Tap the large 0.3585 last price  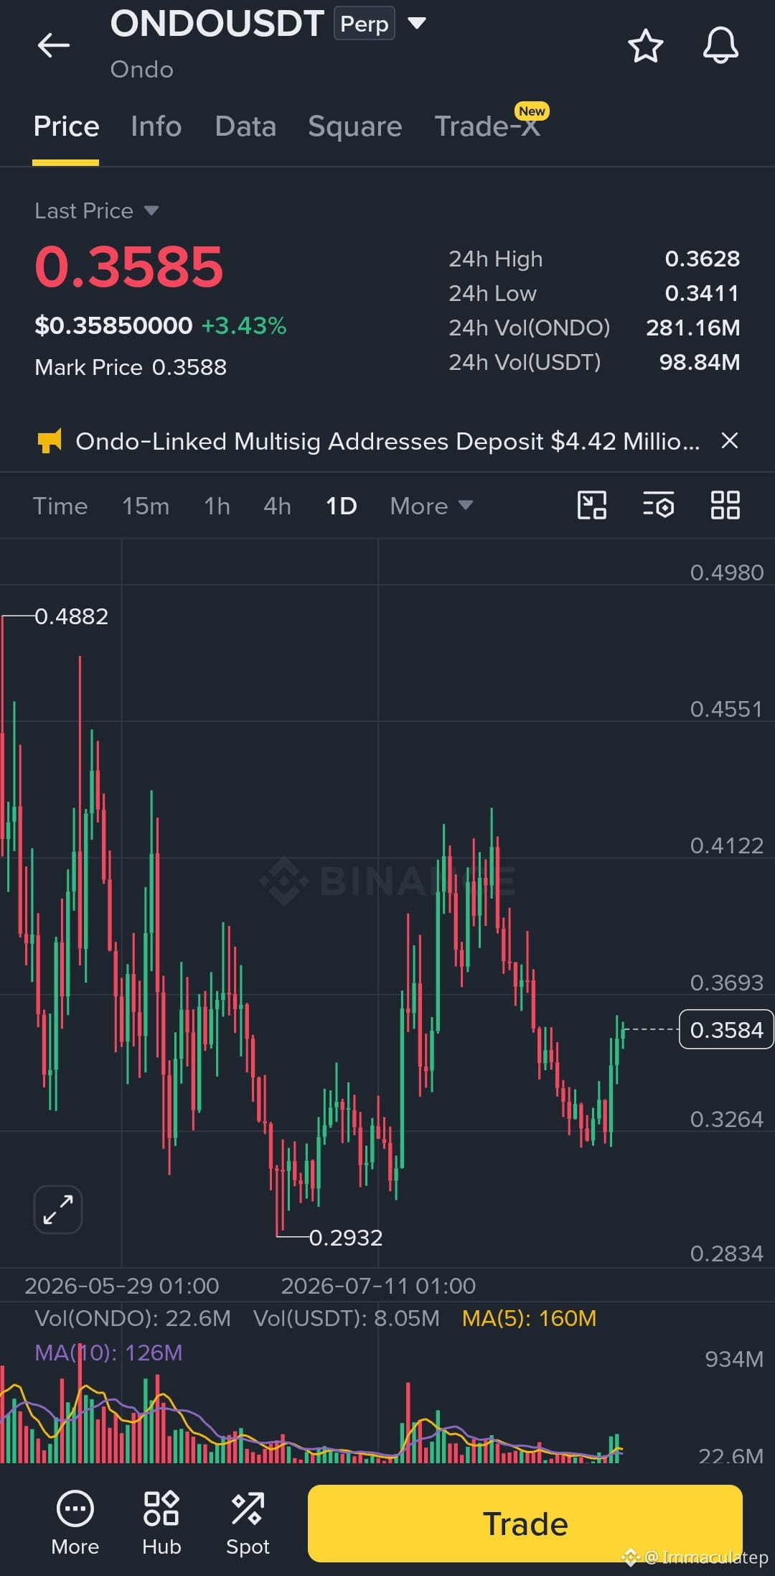click(x=129, y=266)
